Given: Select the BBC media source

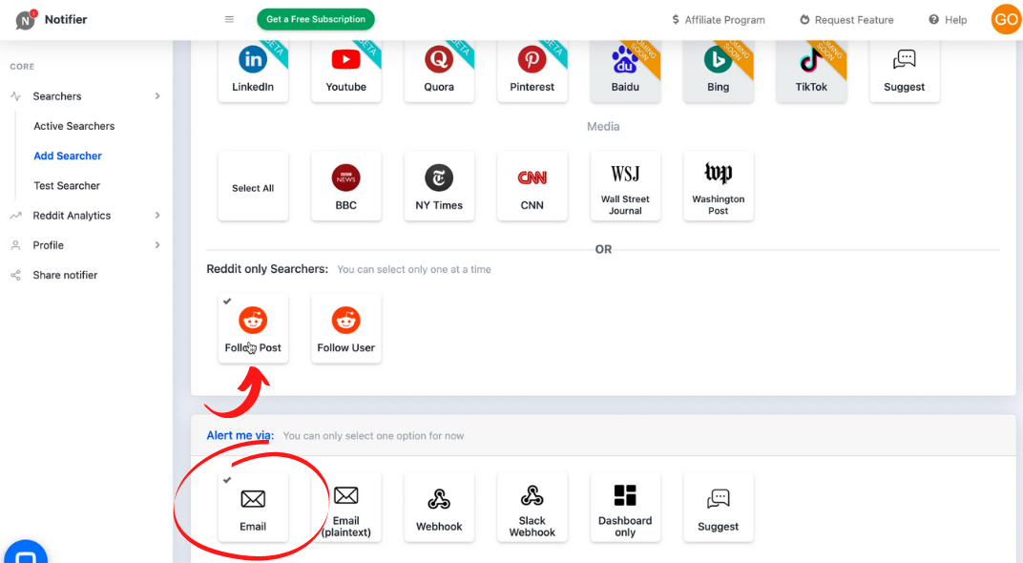Looking at the screenshot, I should (345, 186).
